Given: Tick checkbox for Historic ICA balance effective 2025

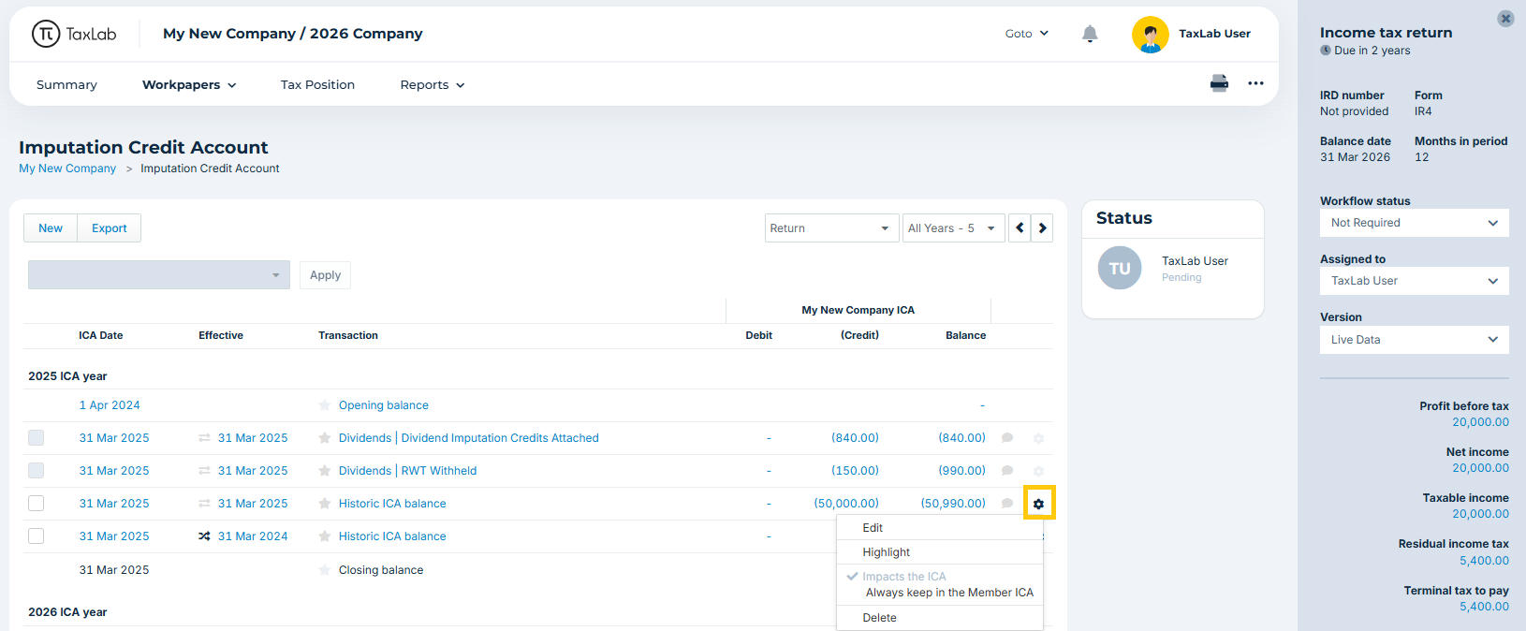Looking at the screenshot, I should [x=36, y=504].
